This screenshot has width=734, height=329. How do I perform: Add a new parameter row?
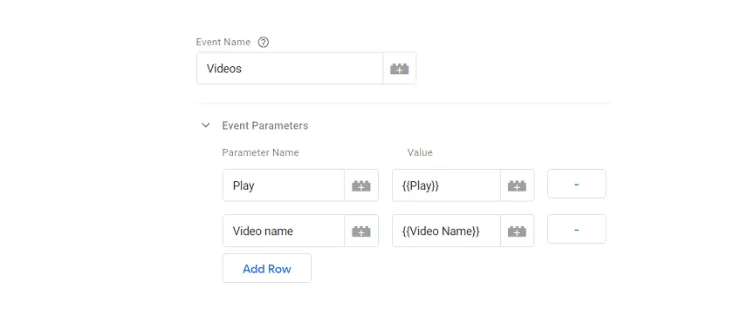(267, 268)
